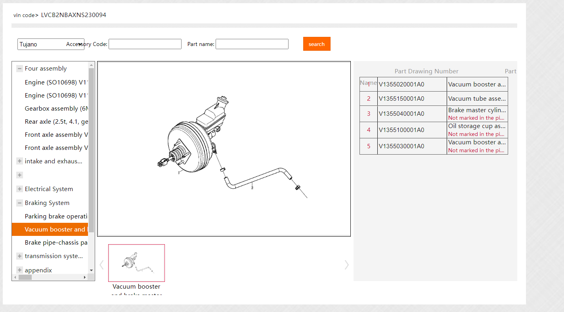
Task: Click the Accessory Code input field
Action: tap(145, 44)
